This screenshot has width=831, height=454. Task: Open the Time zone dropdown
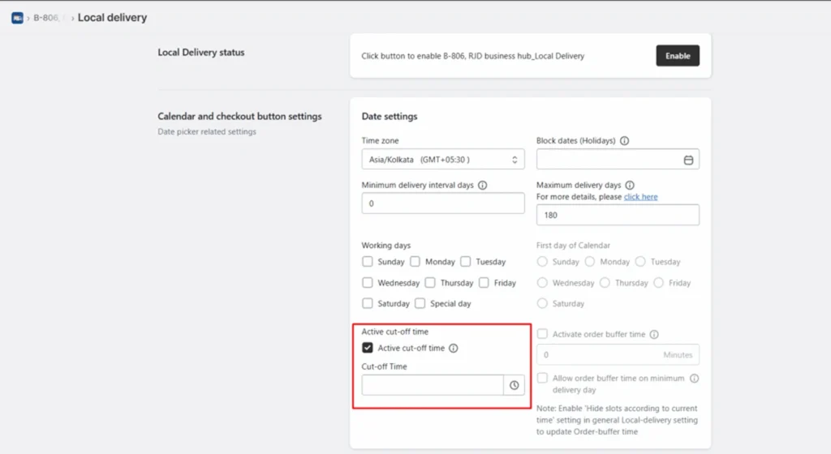tap(442, 160)
